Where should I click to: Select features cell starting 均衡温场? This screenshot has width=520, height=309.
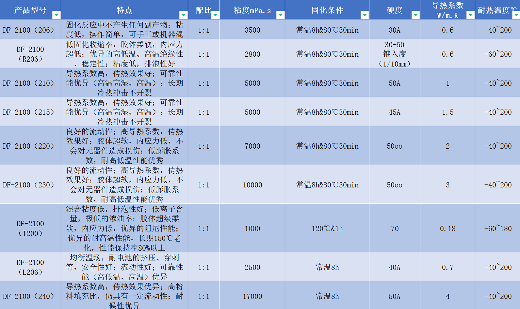[124, 267]
